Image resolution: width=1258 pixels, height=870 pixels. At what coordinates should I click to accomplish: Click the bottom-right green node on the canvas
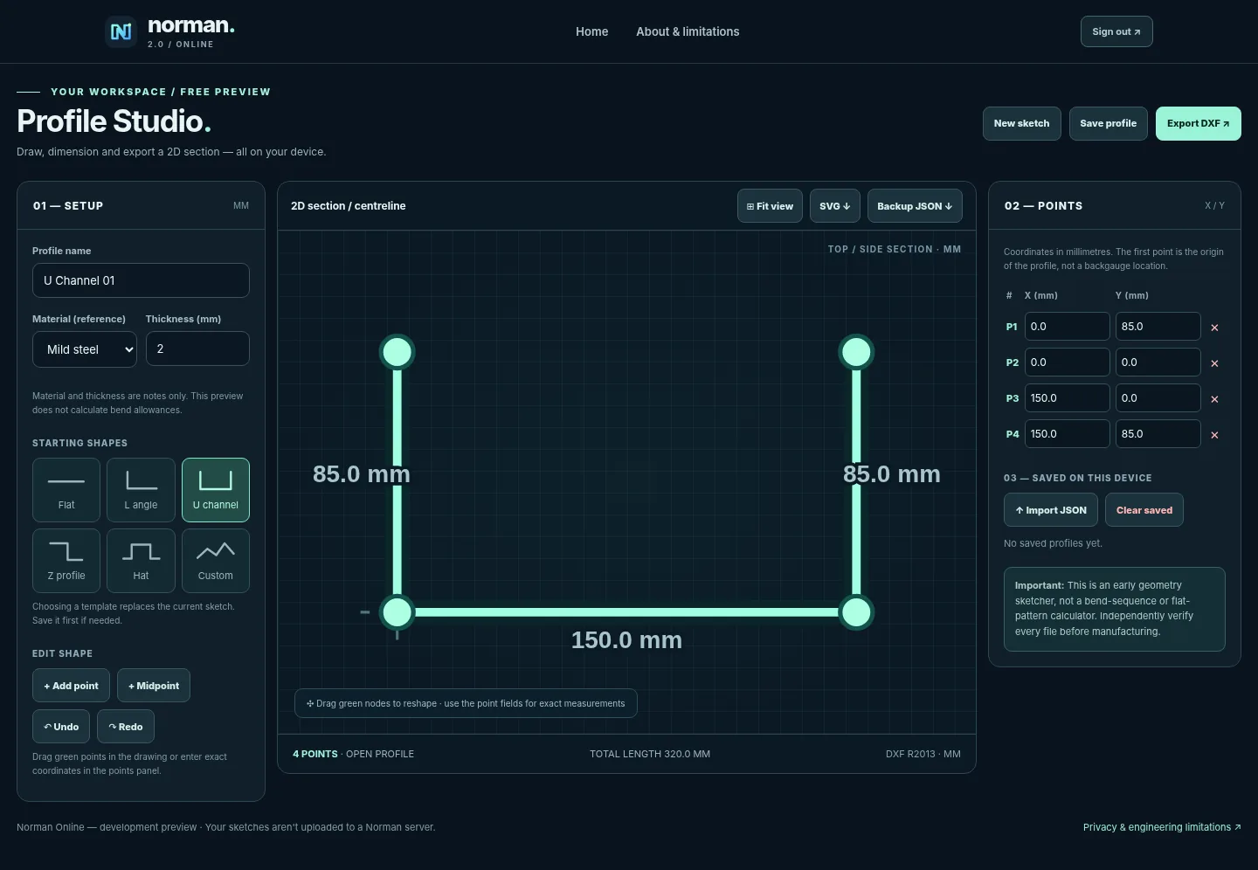(856, 612)
